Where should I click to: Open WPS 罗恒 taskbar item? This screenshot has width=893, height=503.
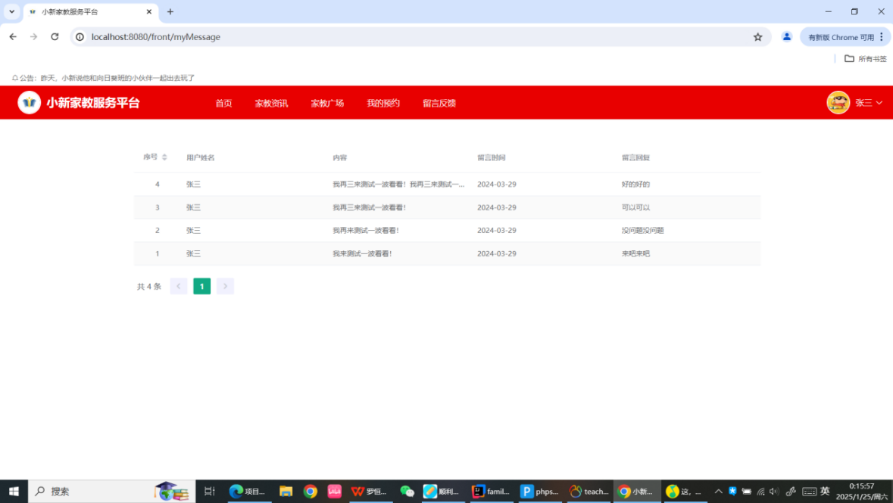tap(369, 491)
